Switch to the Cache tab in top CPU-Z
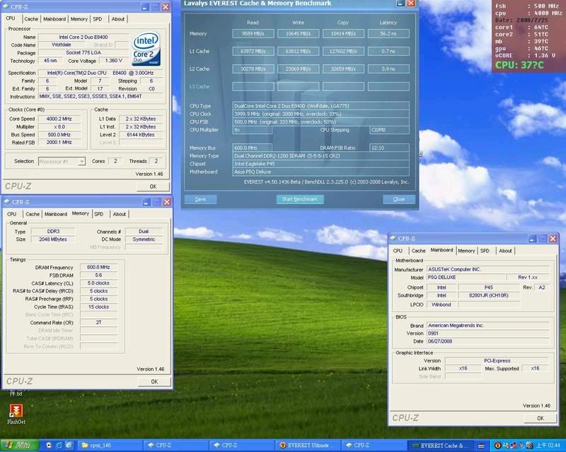This screenshot has height=452, width=566. (x=31, y=19)
